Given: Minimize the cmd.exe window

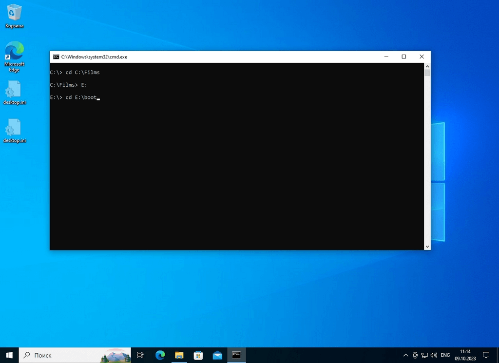Looking at the screenshot, I should tap(386, 57).
